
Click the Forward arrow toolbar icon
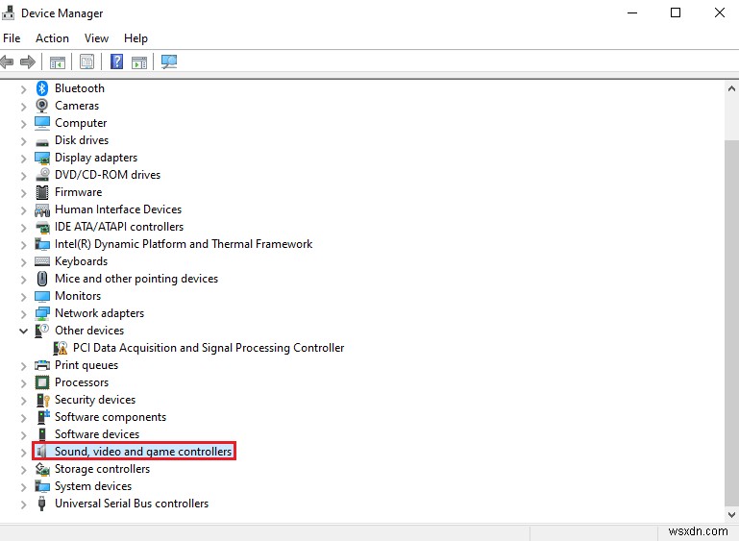pyautogui.click(x=28, y=61)
